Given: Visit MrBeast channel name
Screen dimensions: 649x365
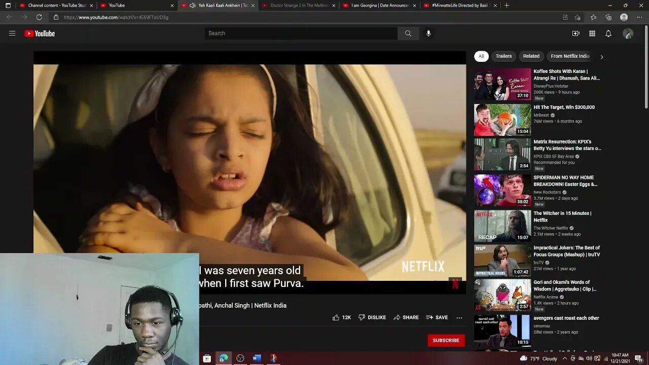Looking at the screenshot, I should coord(542,115).
